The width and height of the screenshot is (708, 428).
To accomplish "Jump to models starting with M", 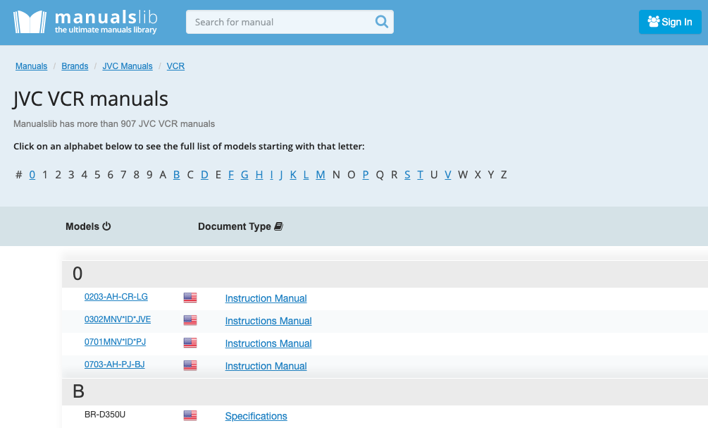I will coord(320,174).
